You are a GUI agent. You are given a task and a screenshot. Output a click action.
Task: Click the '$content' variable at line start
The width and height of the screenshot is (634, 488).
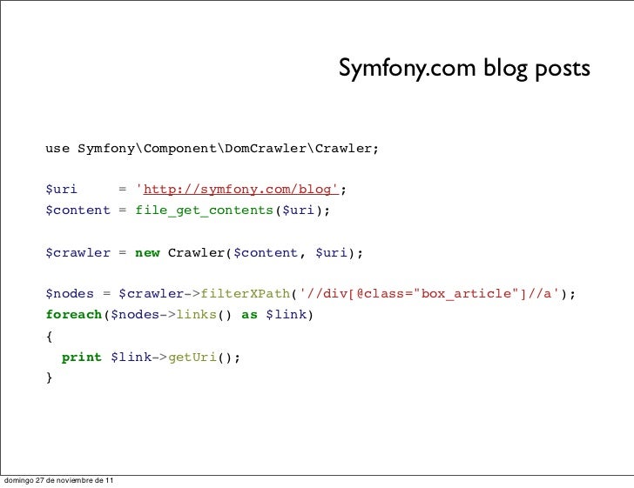[x=78, y=211]
